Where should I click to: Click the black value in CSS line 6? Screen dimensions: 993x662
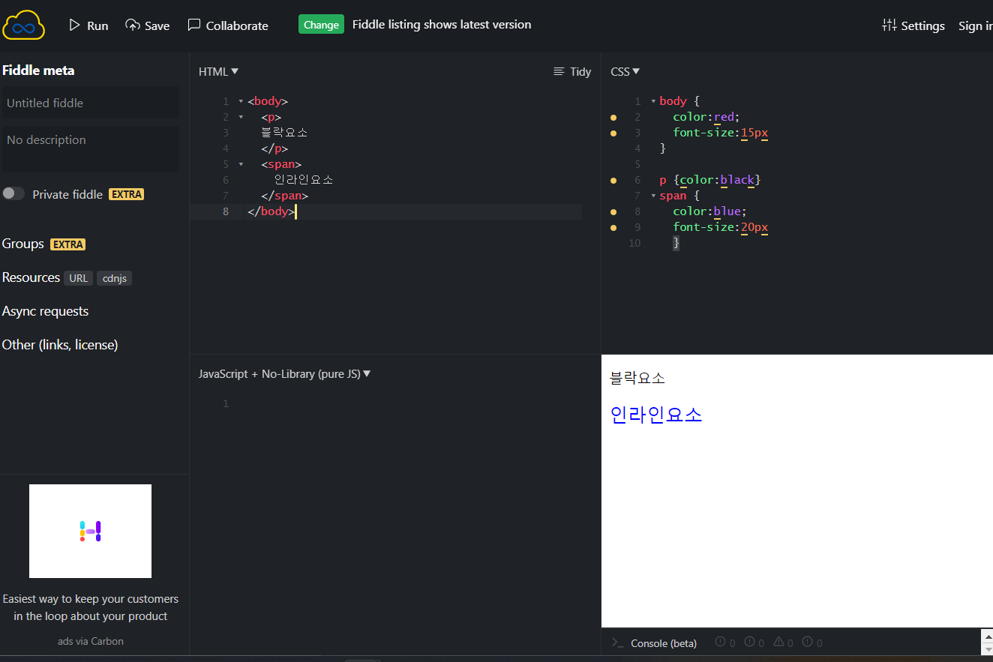coord(737,180)
